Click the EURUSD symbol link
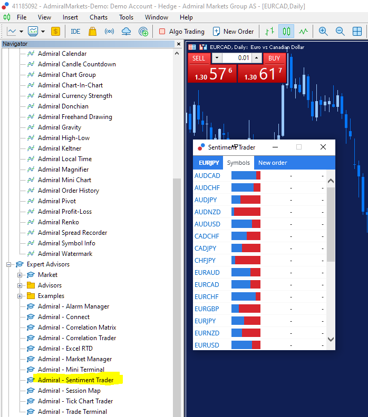Viewport: 368px width, 417px height. tap(207, 345)
